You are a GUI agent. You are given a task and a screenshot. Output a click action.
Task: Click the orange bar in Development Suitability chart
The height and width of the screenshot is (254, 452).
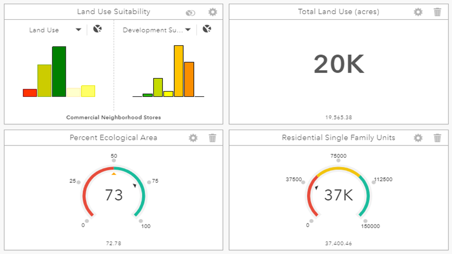tap(189, 79)
